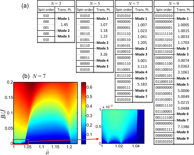Click the dark blue bottom-center of the main heatmap
The image size is (194, 155).
point(48,140)
